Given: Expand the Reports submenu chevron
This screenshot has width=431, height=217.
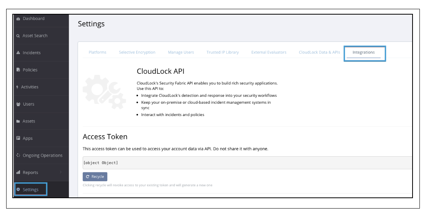Looking at the screenshot, I should (60, 172).
